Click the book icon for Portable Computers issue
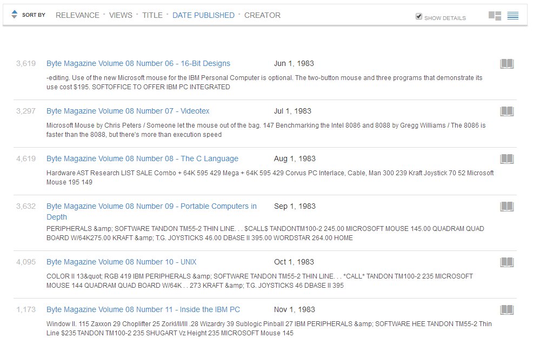533x344 pixels. [507, 207]
